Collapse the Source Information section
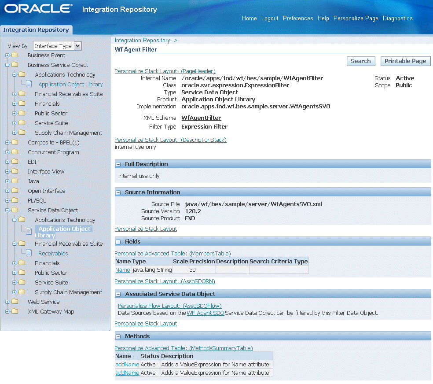 tap(118, 192)
